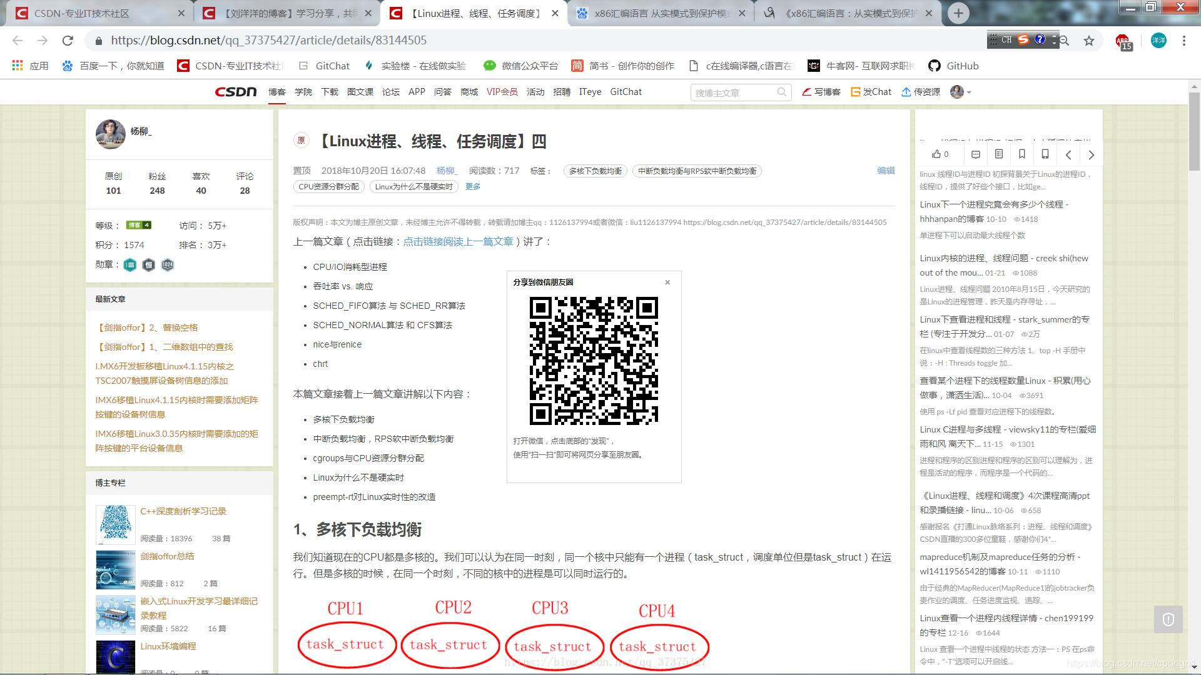Click the 发Chat button
1201x675 pixels.
[x=871, y=92]
